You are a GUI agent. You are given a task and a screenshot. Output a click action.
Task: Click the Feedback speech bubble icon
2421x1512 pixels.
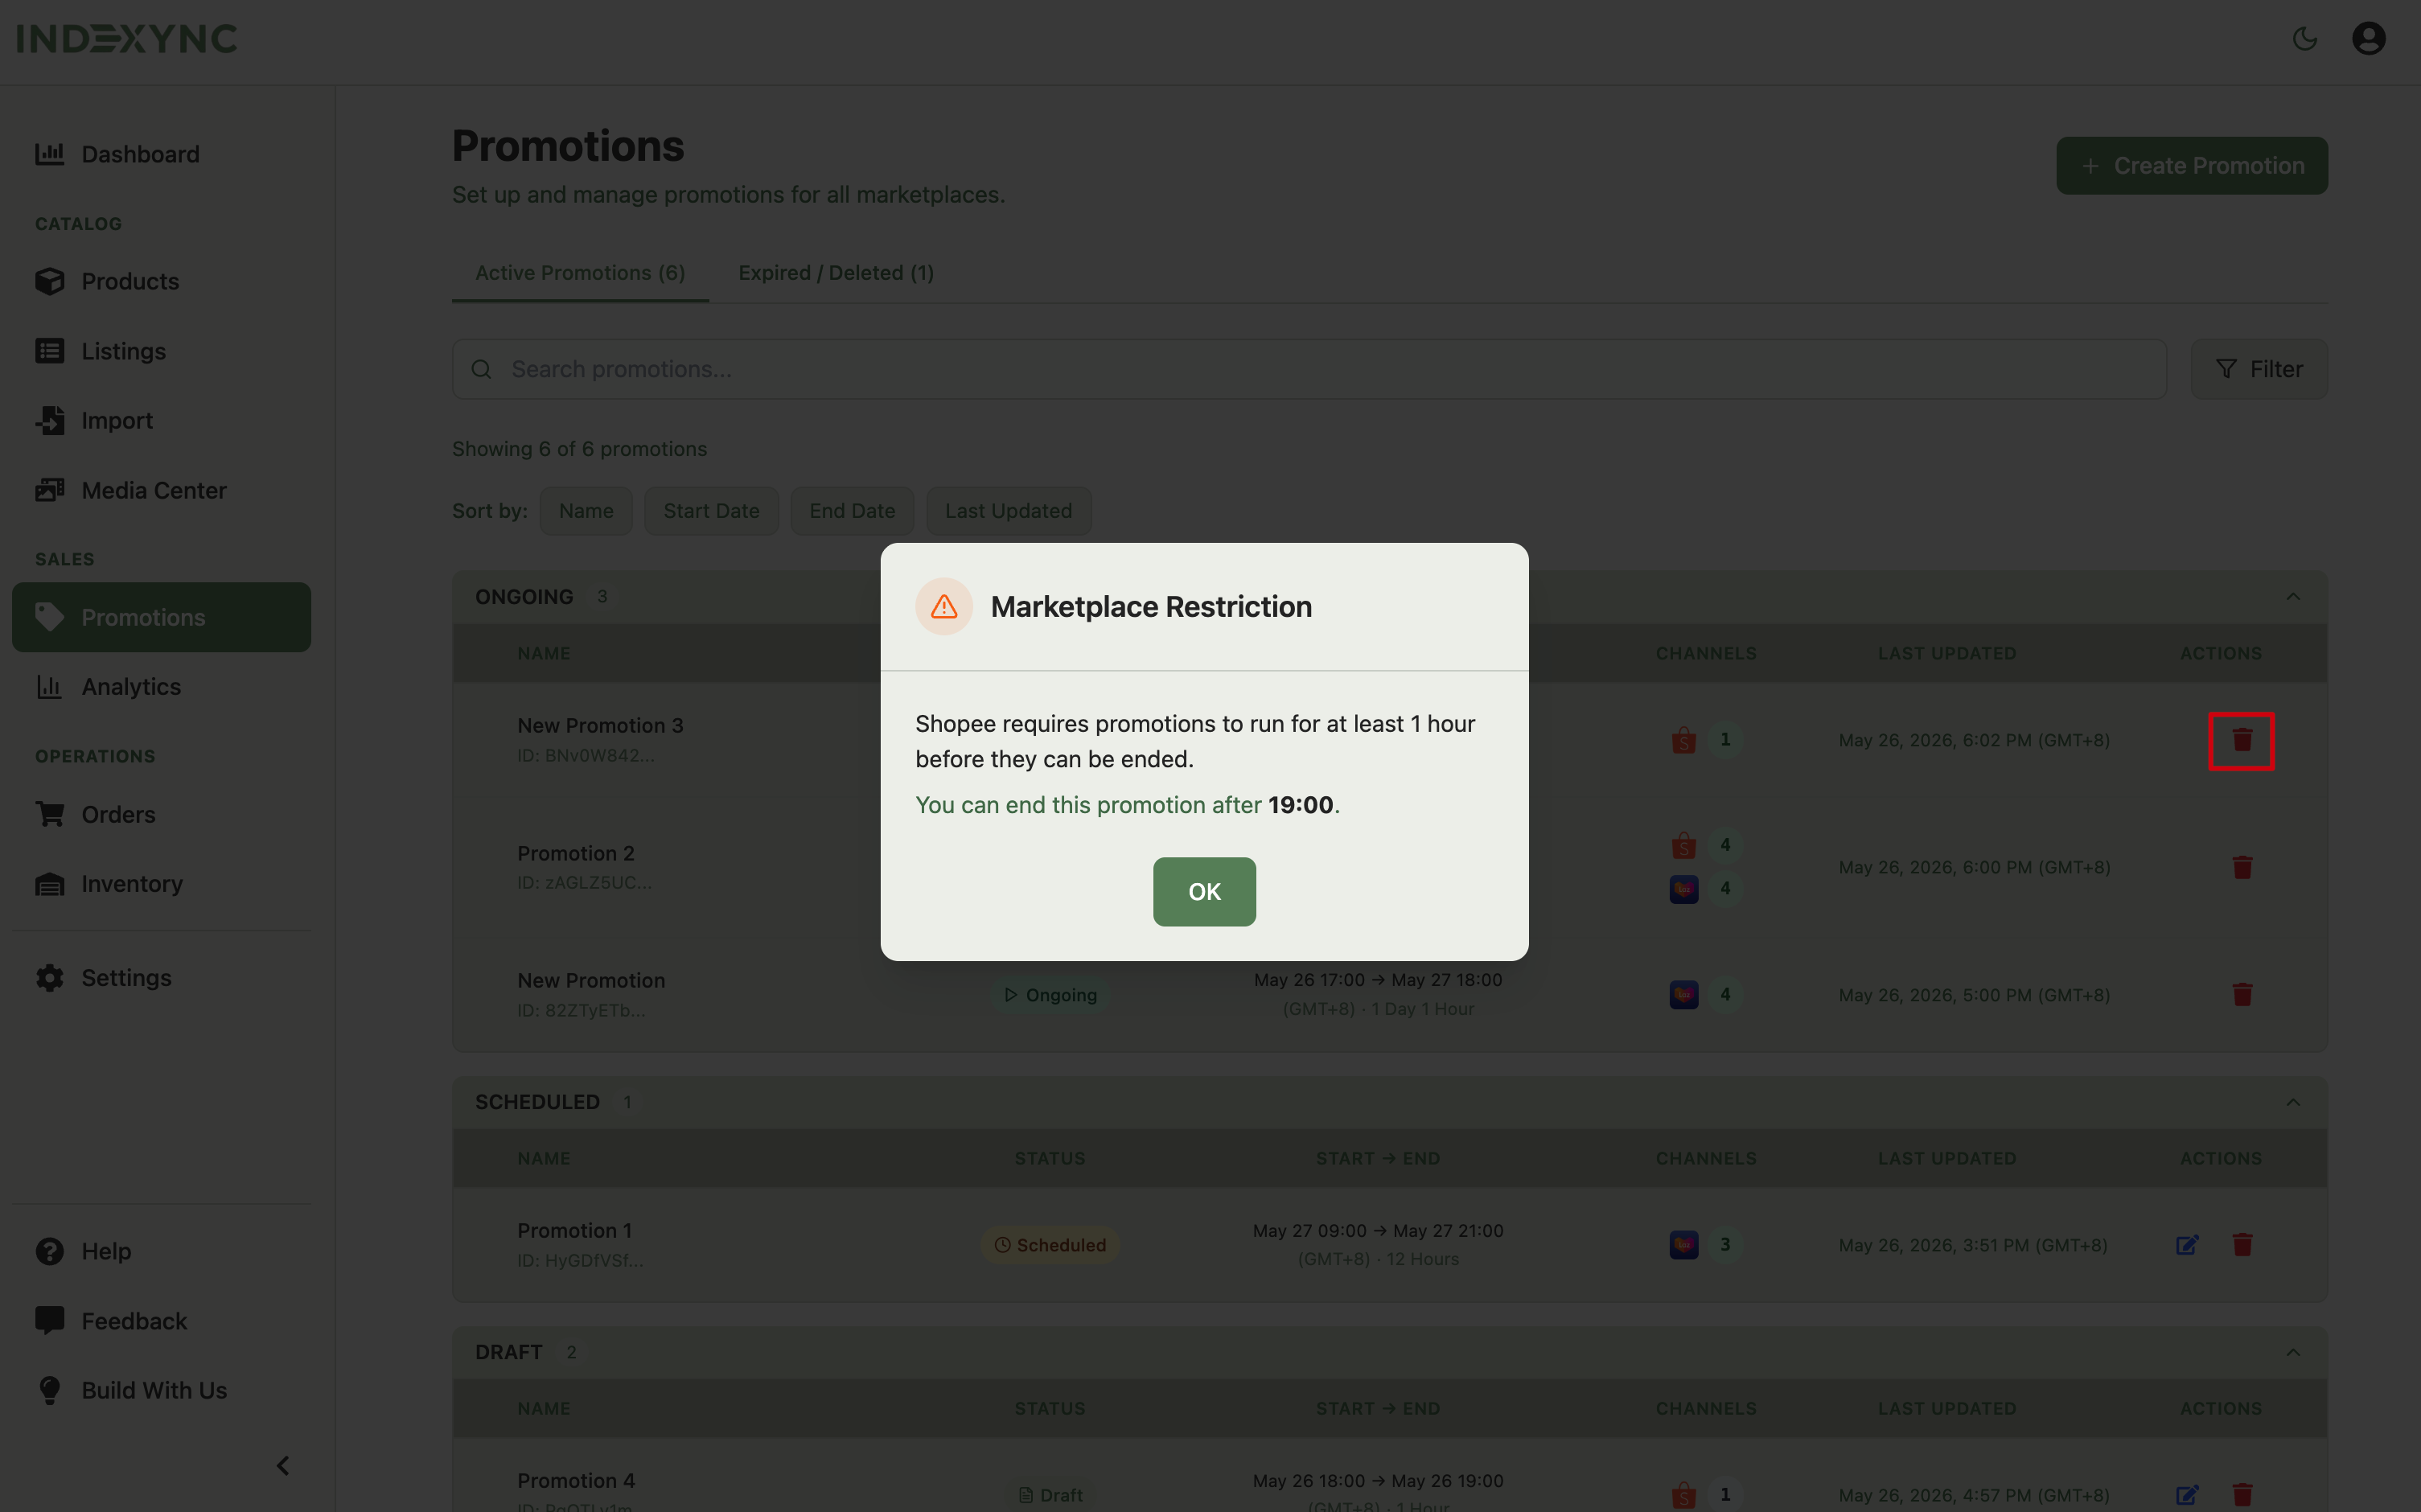(x=49, y=1321)
